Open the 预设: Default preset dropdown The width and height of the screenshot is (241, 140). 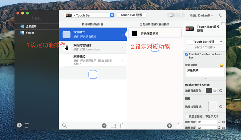(201, 15)
